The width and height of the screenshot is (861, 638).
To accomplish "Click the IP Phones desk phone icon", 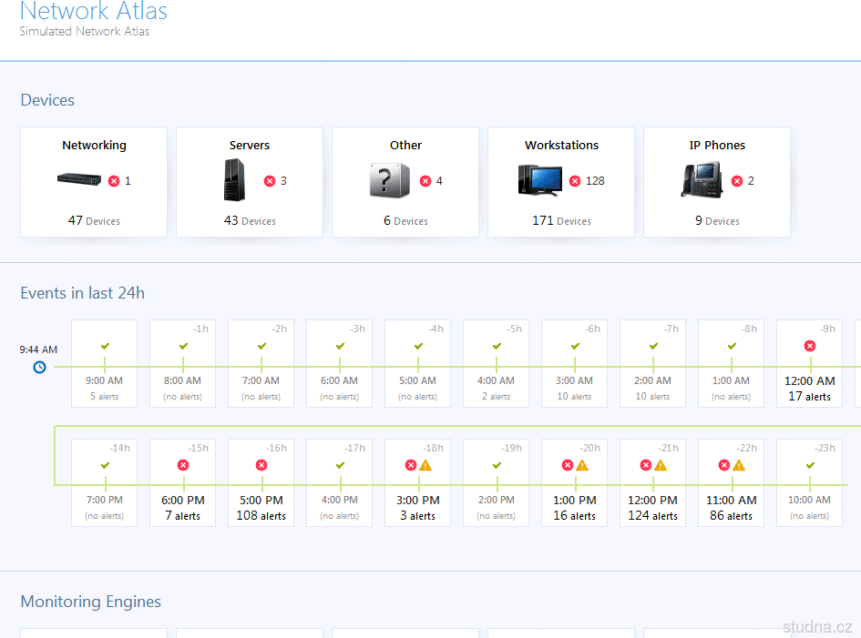I will click(702, 180).
